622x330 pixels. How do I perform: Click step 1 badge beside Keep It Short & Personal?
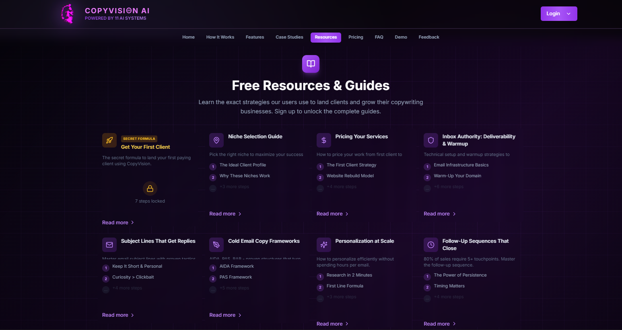click(106, 268)
